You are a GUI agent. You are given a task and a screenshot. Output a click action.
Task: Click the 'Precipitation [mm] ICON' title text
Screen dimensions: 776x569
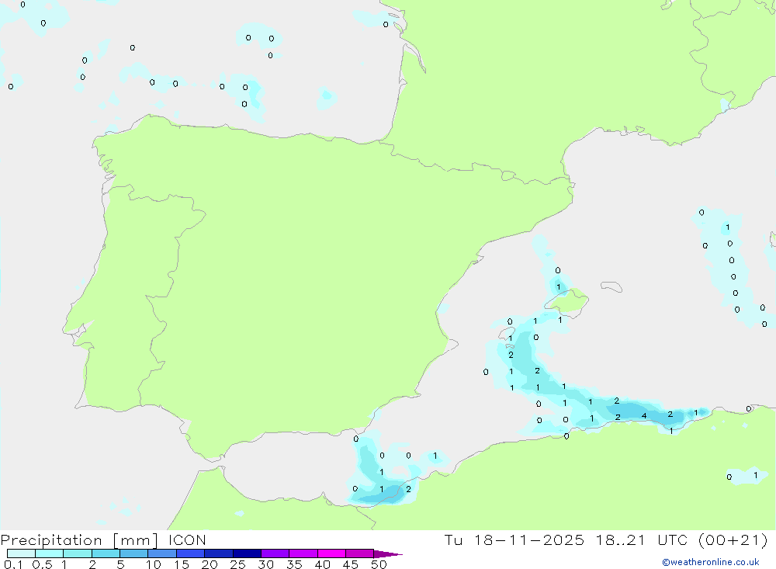(x=103, y=540)
